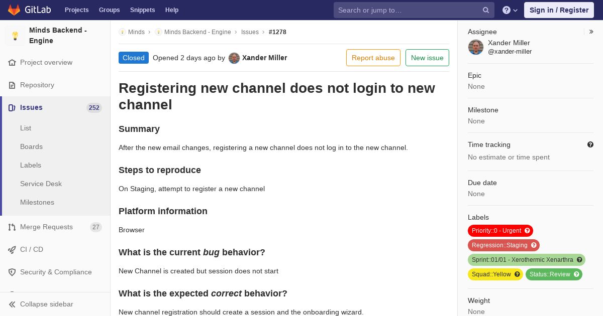Click the GitLab fox logo
The width and height of the screenshot is (603, 316).
[14, 10]
